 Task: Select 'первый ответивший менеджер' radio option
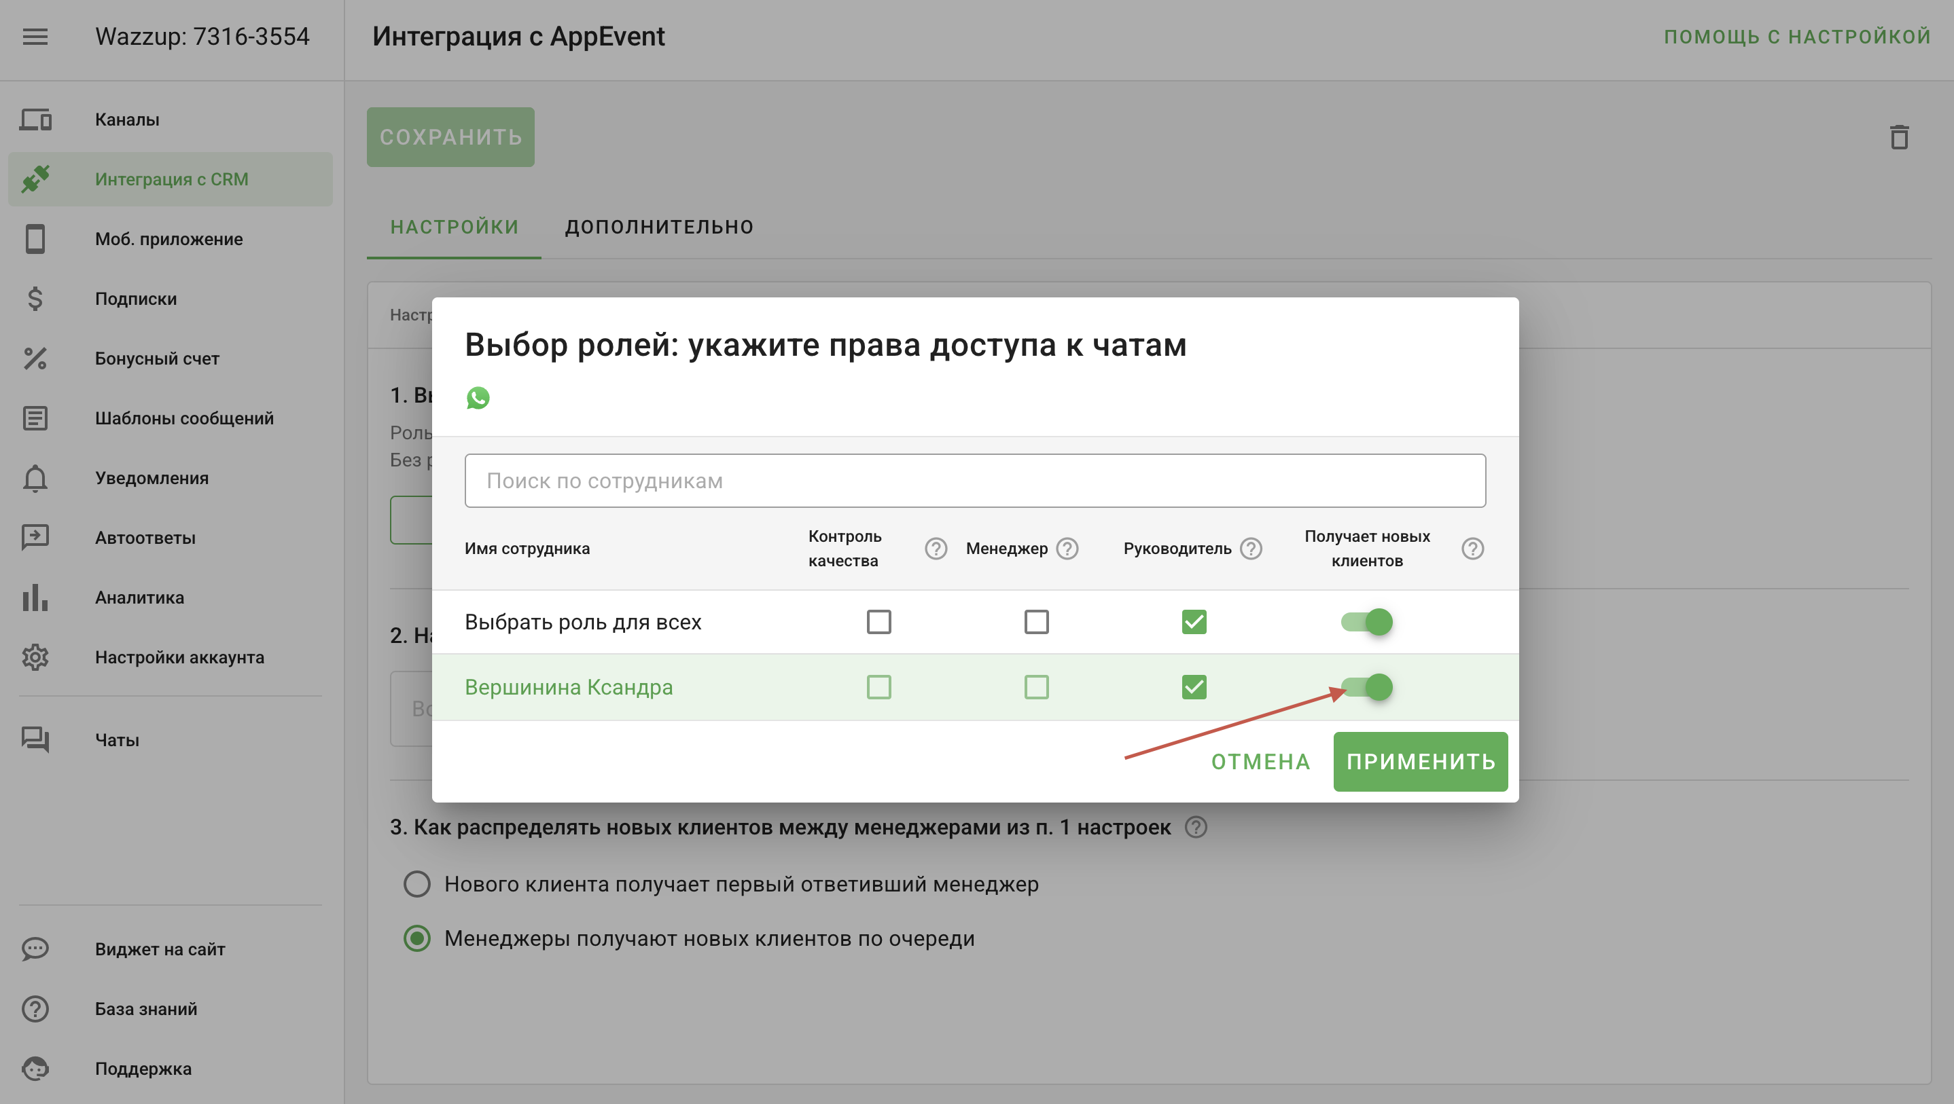click(417, 884)
